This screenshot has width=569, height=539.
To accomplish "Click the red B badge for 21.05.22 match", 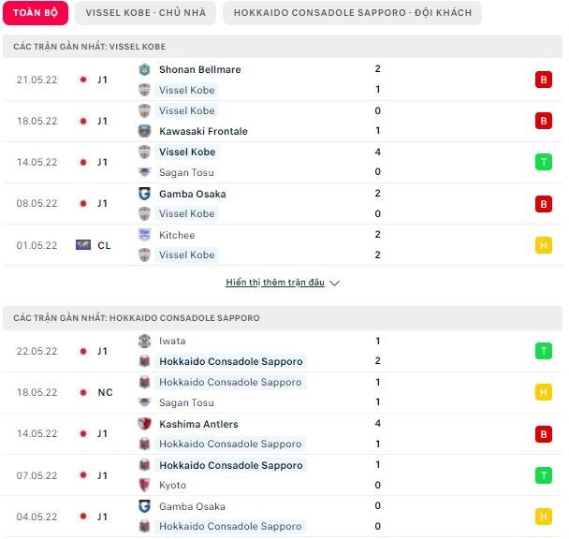I will point(543,80).
